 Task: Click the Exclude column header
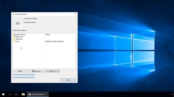pyautogui.click(x=48, y=34)
